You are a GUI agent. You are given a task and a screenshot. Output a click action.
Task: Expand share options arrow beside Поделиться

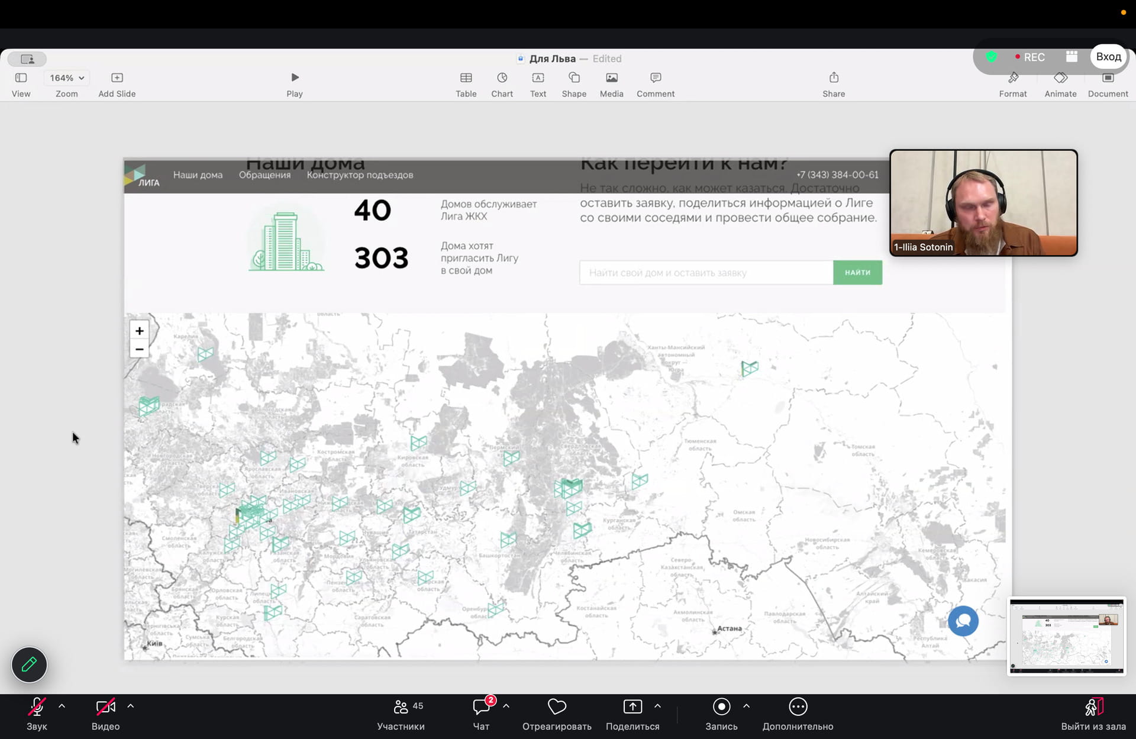click(x=657, y=706)
